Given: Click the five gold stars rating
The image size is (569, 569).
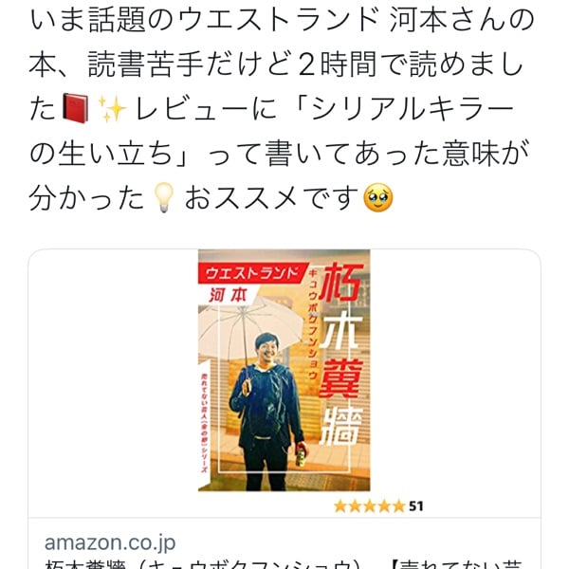Looking at the screenshot, I should pyautogui.click(x=369, y=505).
